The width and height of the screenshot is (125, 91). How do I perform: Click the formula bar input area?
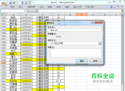80,11
